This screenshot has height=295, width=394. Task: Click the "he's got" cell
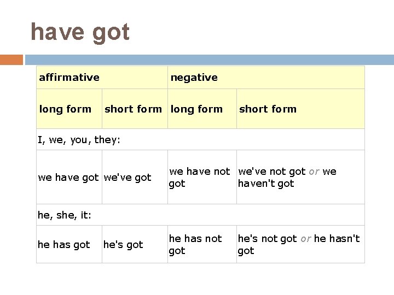tap(123, 245)
